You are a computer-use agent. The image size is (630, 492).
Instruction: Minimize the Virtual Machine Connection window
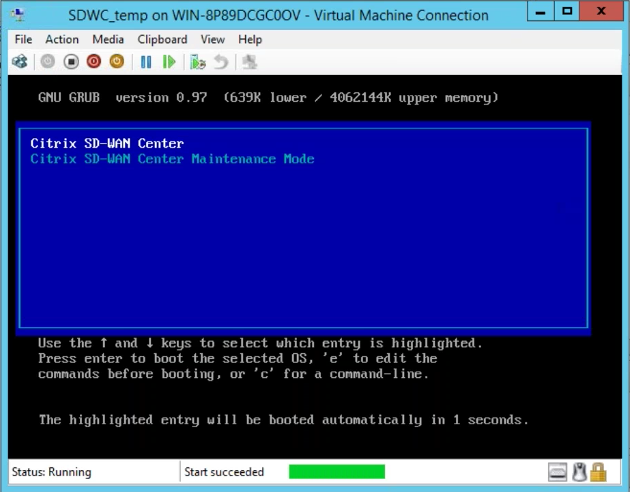point(541,12)
